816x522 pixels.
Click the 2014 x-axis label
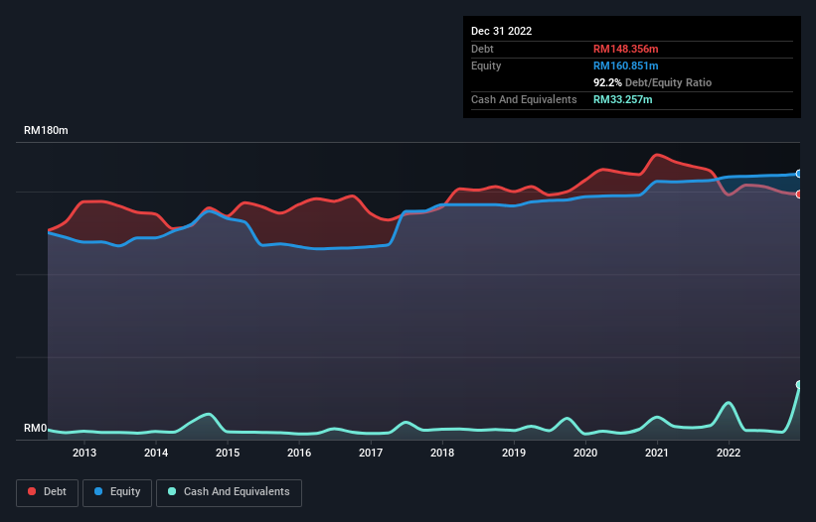point(156,453)
